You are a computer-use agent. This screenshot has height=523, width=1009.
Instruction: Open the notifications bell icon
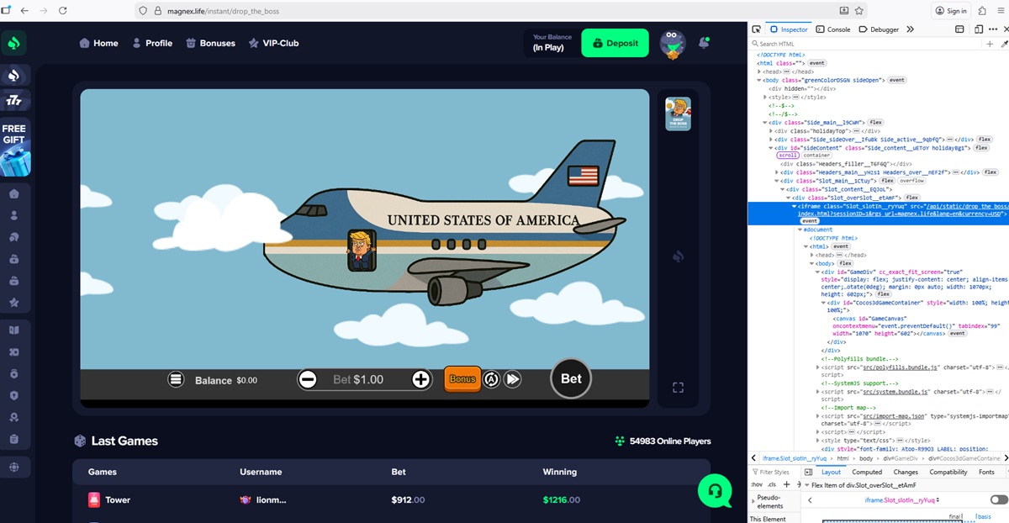coord(705,43)
